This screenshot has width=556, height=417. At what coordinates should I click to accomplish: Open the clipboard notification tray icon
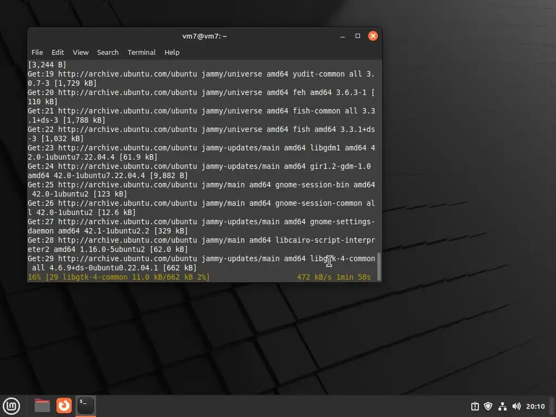[x=475, y=406]
